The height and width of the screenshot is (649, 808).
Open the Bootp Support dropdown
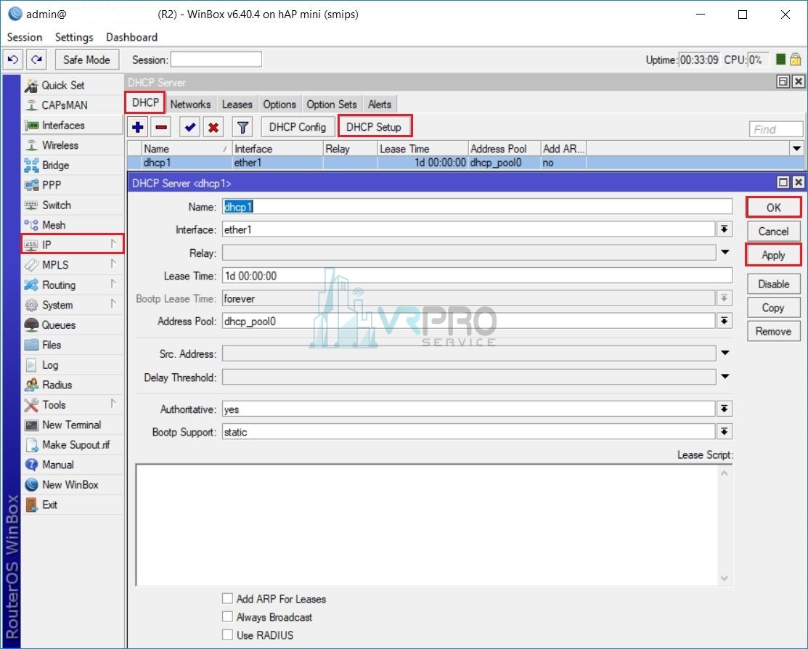tap(724, 432)
